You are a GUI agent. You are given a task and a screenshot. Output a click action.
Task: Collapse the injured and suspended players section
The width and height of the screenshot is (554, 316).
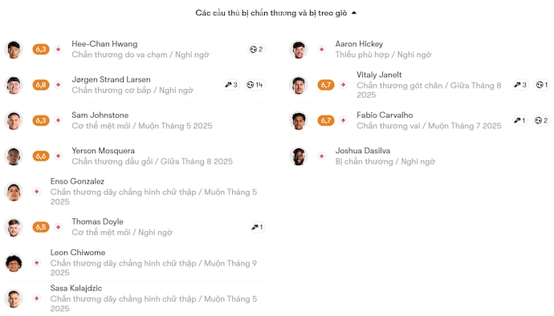tap(275, 13)
